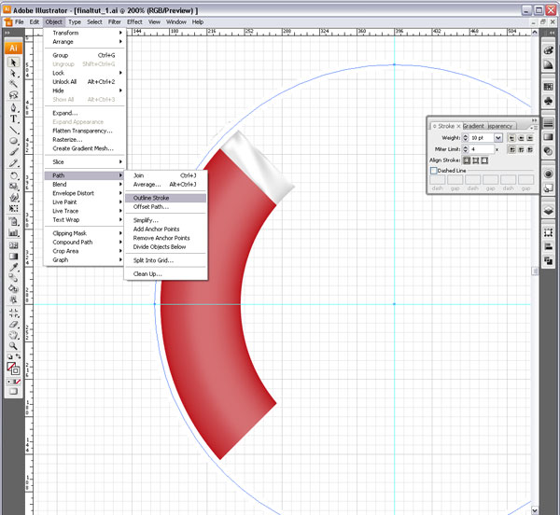Set Projecting Cap in Stroke panel

pyautogui.click(x=530, y=138)
